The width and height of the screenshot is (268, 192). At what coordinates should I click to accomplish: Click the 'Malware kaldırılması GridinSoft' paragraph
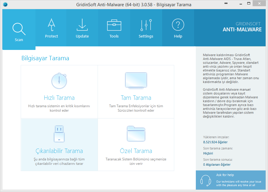[231, 69]
